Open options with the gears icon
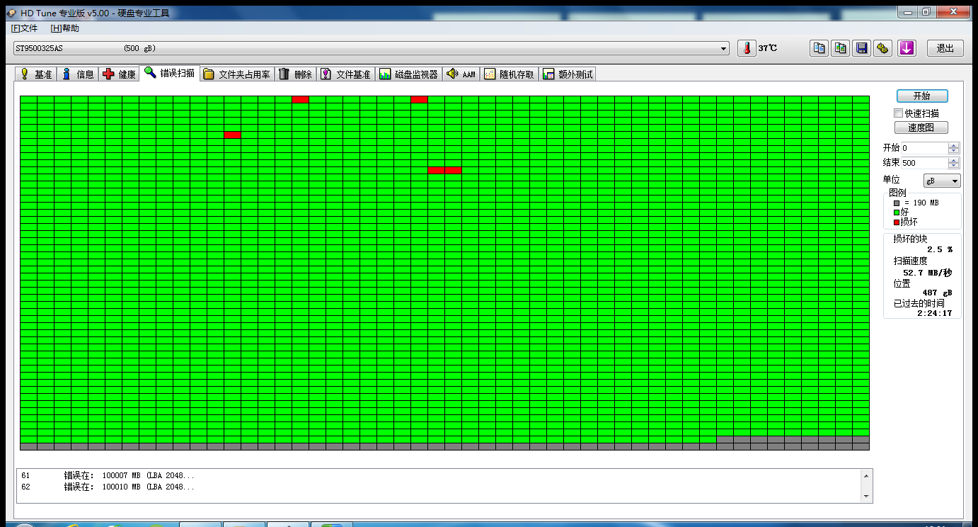 pos(882,48)
